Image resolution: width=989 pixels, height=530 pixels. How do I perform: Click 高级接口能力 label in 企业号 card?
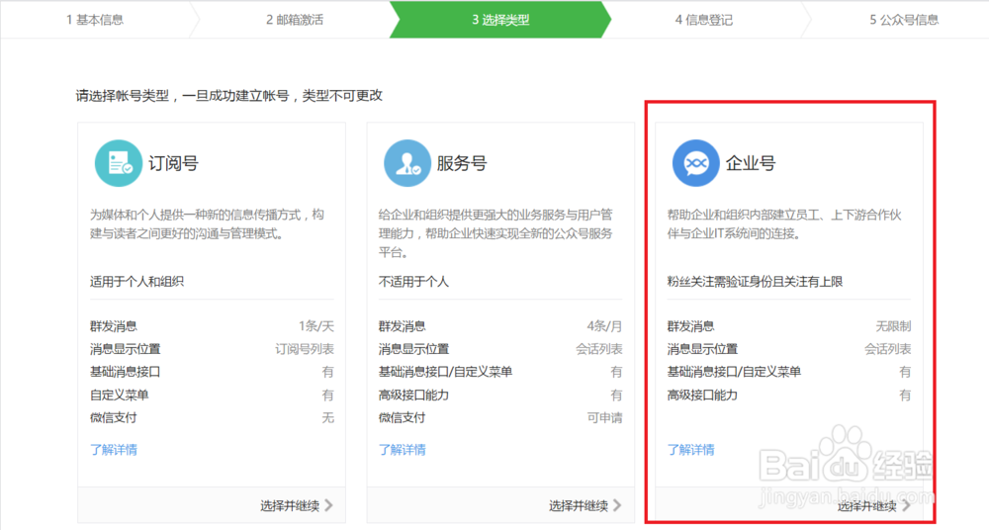[x=702, y=395]
